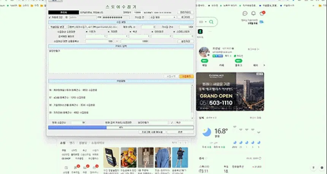Click the crescent moon weather icon
327x174 pixels.
207,132
